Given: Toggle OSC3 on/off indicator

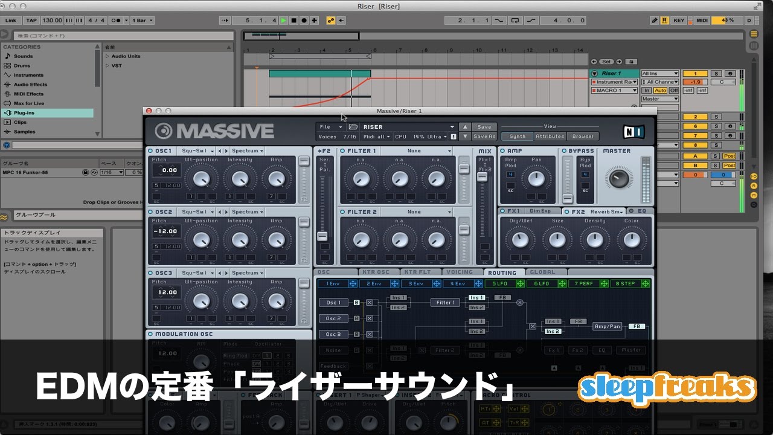Looking at the screenshot, I should pos(150,273).
